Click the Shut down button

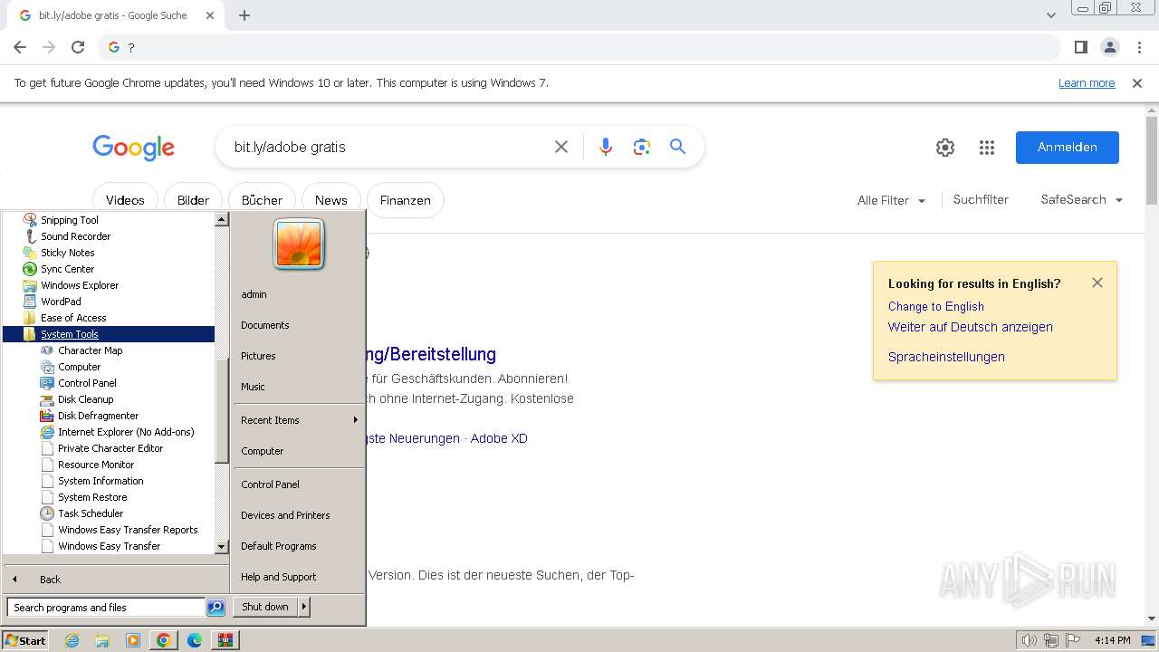[x=265, y=607]
